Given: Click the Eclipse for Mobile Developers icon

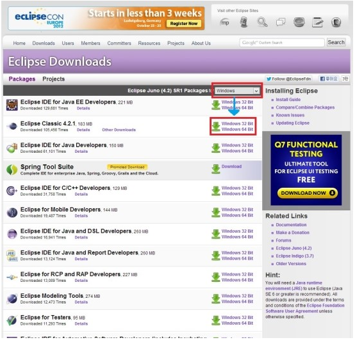Looking at the screenshot, I should [12, 212].
